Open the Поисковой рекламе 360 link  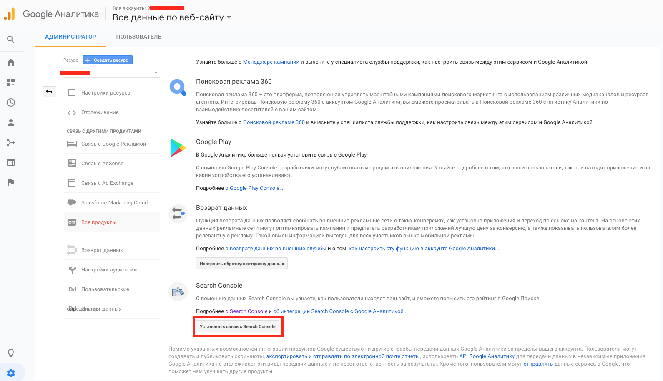(x=274, y=122)
